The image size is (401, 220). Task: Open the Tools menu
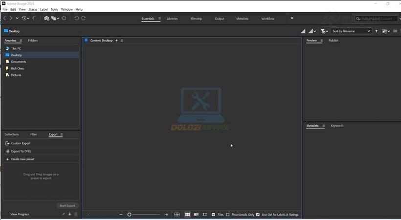click(54, 9)
